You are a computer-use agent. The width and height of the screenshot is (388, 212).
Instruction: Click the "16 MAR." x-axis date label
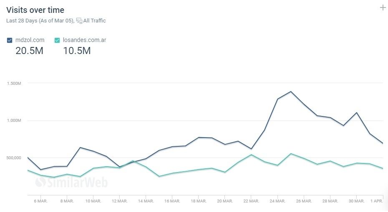point(172,201)
